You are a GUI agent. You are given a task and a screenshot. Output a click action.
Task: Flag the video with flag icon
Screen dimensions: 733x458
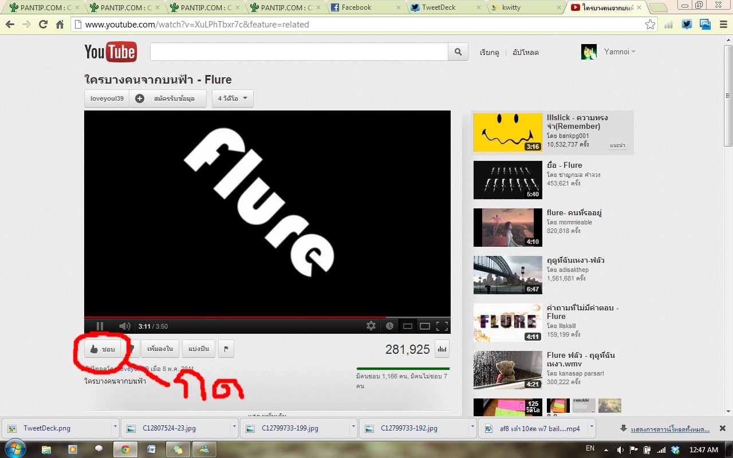(226, 349)
